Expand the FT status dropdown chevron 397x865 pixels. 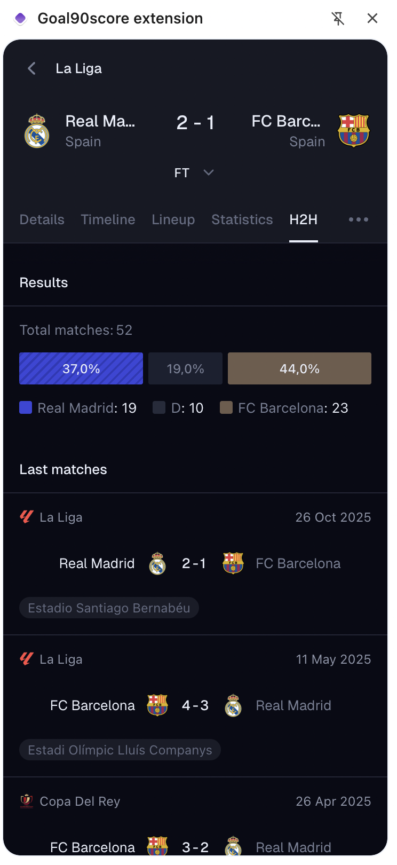click(x=208, y=172)
